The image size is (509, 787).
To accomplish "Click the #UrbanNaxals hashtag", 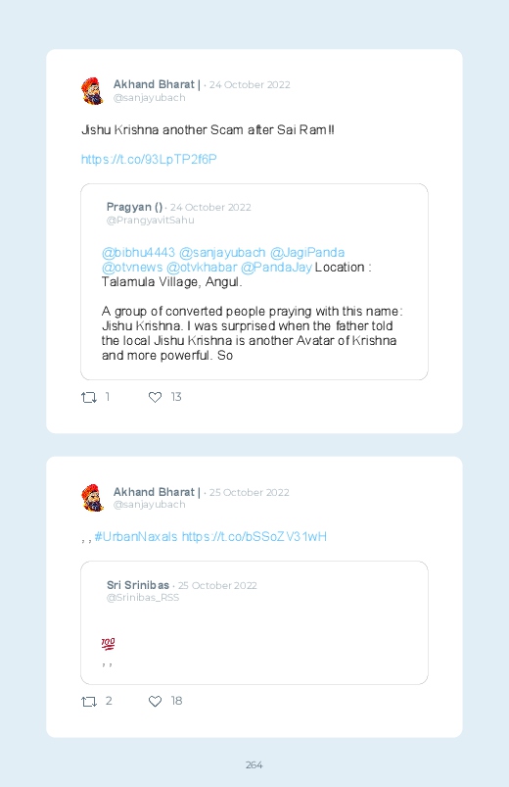I will [x=136, y=536].
